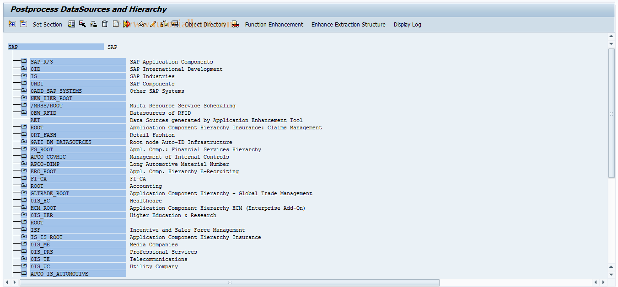
Task: Click Enhance Extraction Structure
Action: 349,25
